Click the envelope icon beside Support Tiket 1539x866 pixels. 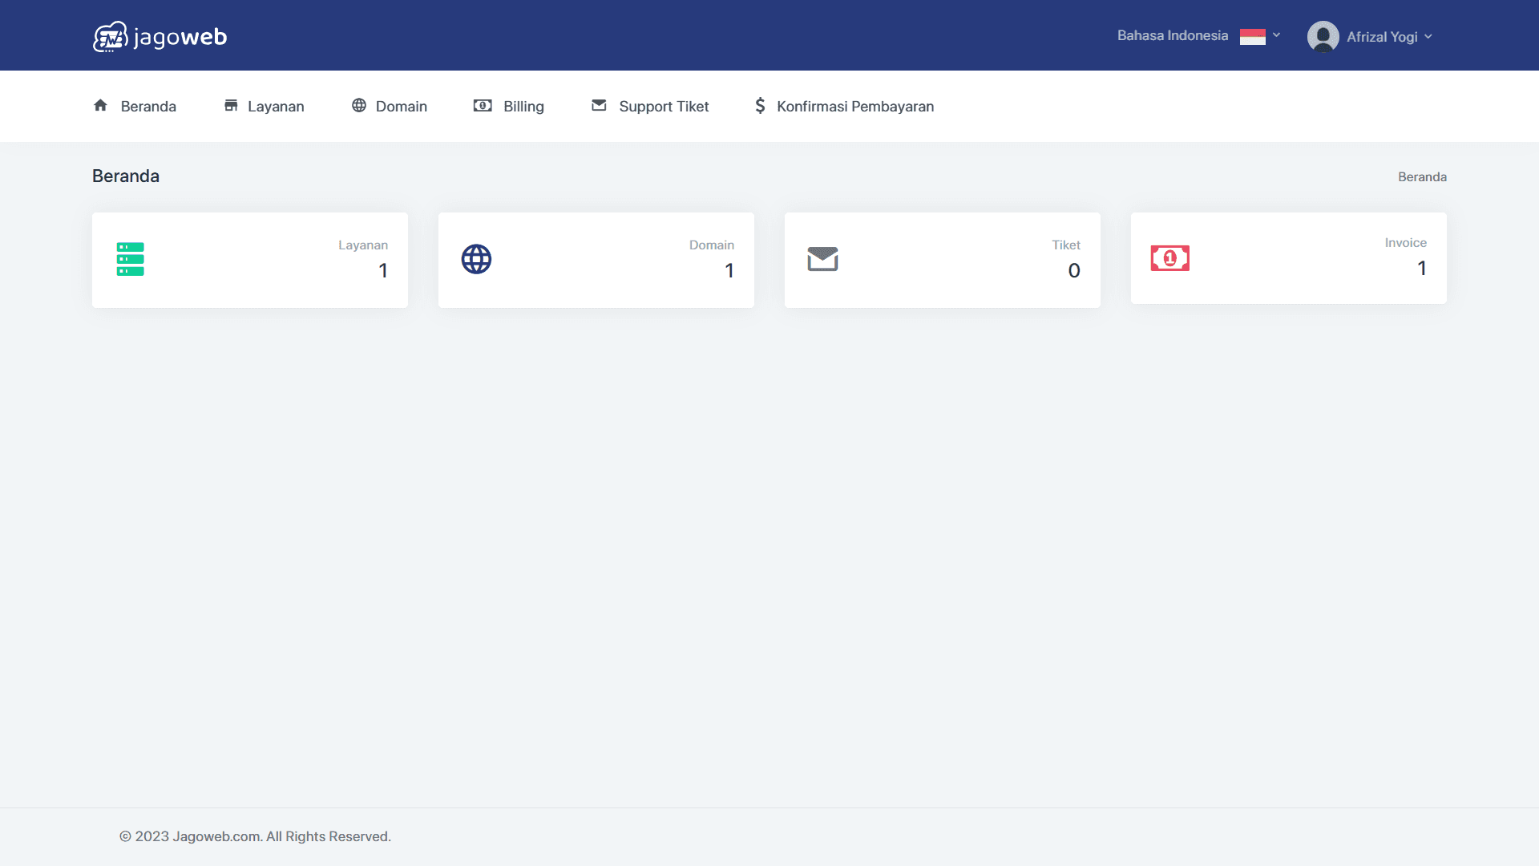click(599, 105)
